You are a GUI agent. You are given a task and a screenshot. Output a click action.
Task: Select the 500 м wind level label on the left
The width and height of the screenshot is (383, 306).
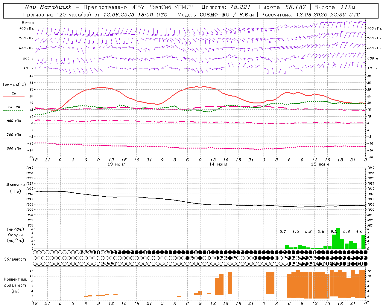click(28, 58)
